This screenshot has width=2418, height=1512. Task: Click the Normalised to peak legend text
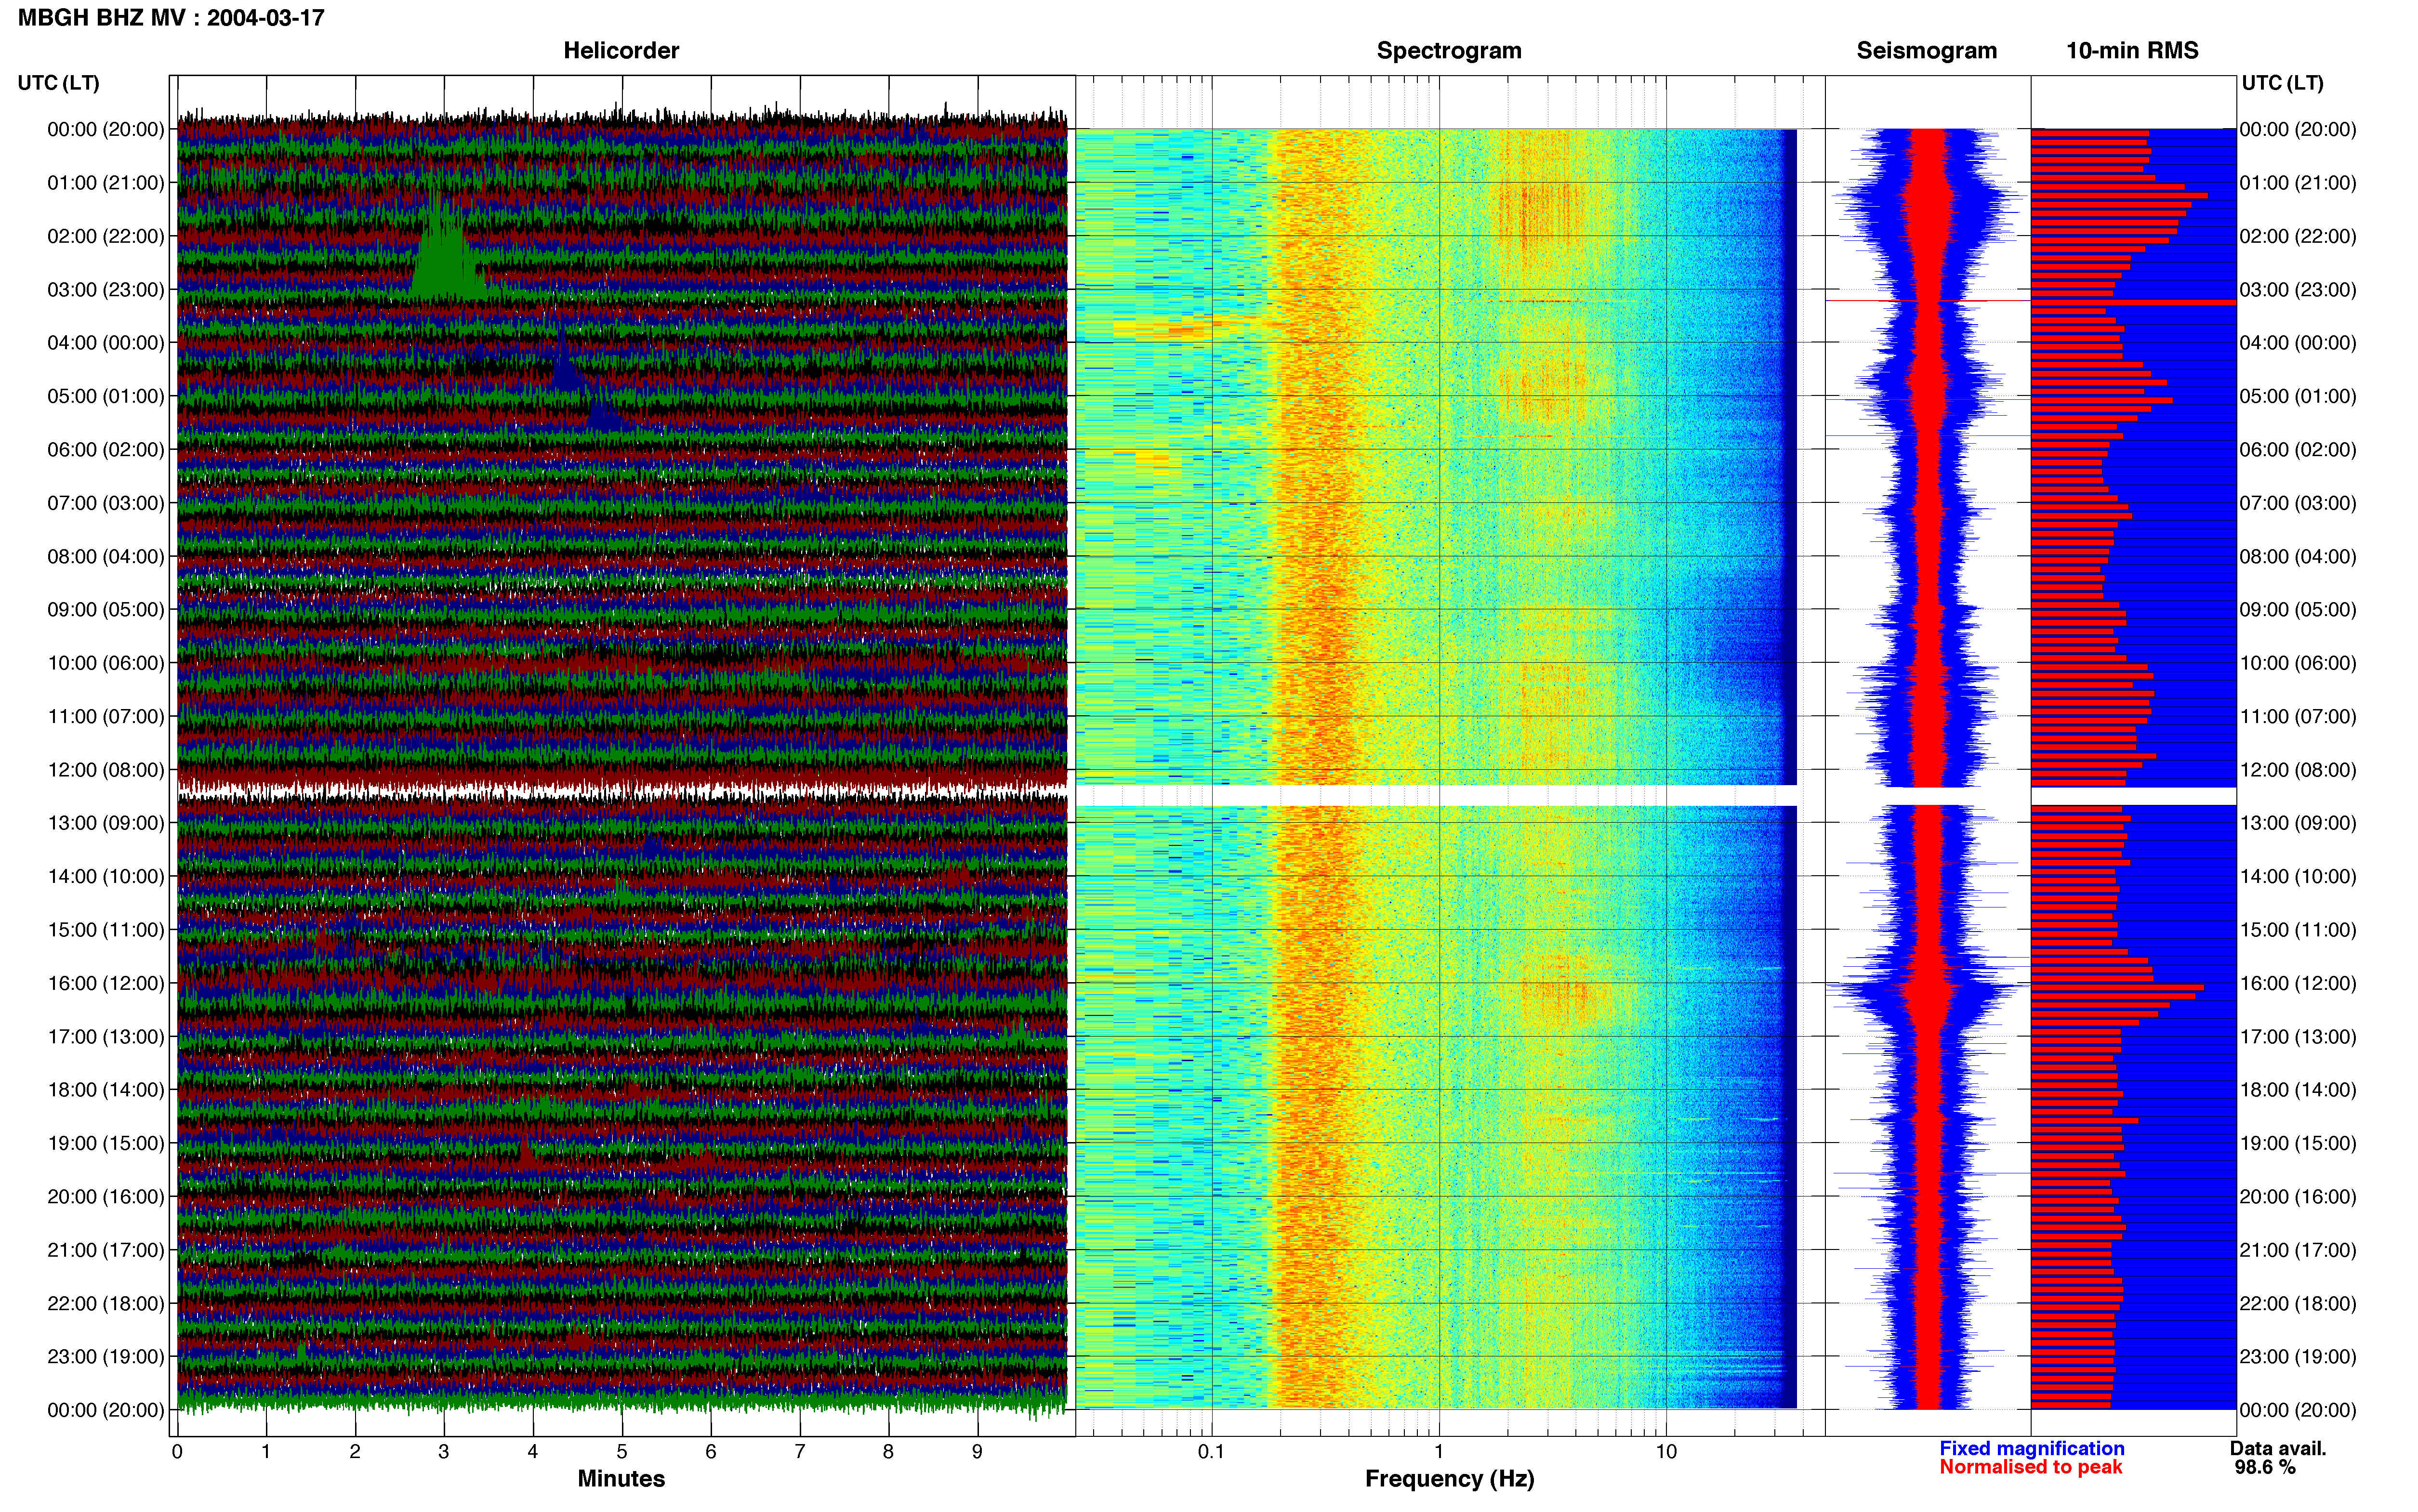point(2030,1468)
